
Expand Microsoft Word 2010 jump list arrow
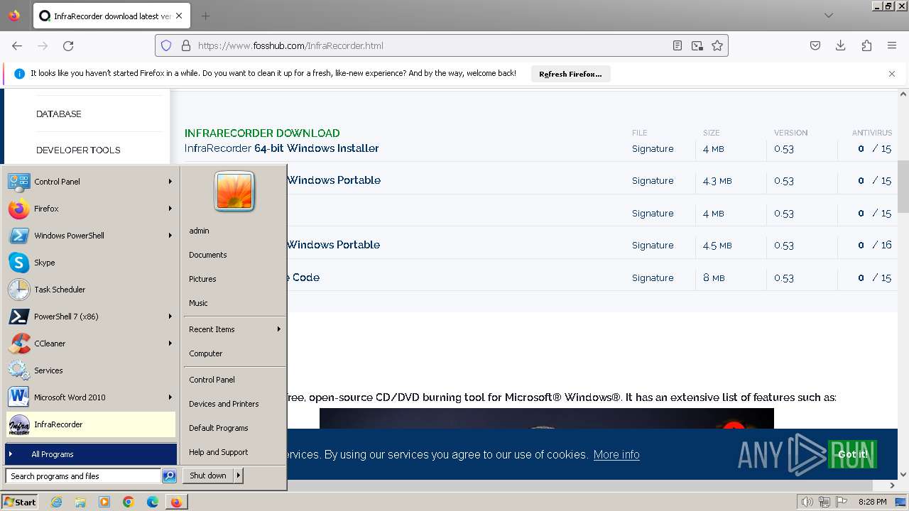click(170, 397)
